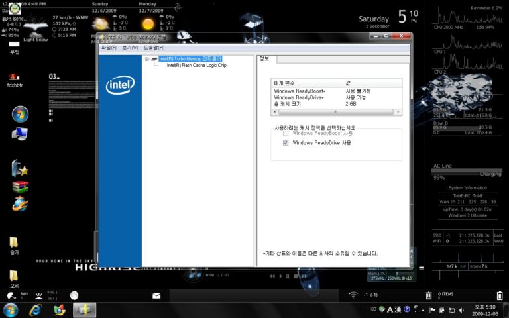Click the right arrow of the table scrollbar

pyautogui.click(x=398, y=112)
